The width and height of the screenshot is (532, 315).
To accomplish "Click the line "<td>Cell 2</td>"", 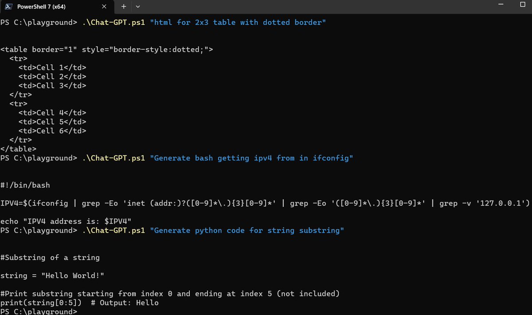I will [52, 77].
